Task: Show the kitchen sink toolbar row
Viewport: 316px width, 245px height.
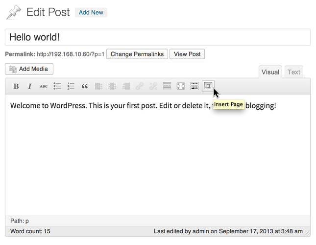Action: [x=194, y=86]
